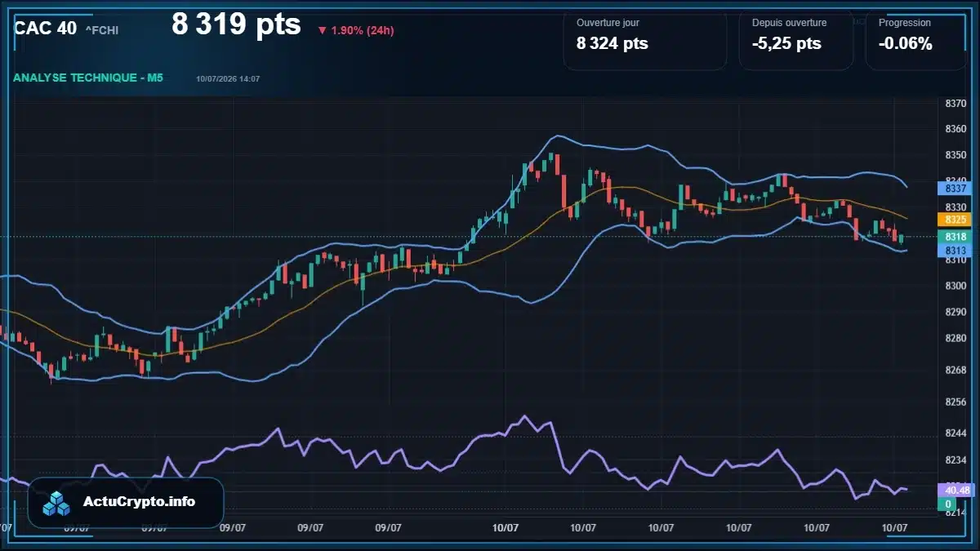Click the purple 40.48 RSI value tag
Viewport: 980px width, 551px height.
955,490
